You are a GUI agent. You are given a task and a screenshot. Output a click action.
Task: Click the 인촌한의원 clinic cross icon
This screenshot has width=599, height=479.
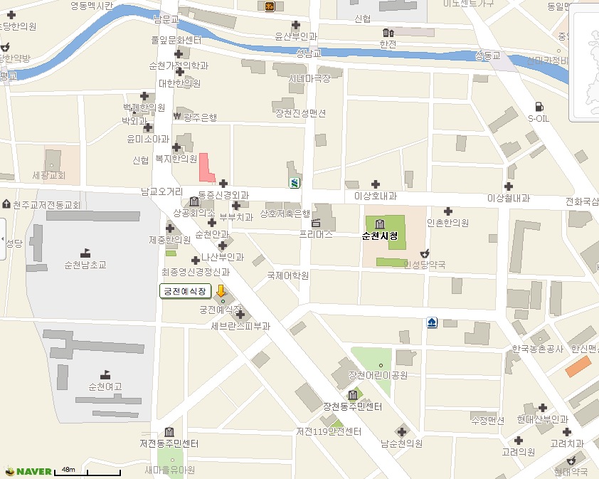click(448, 211)
